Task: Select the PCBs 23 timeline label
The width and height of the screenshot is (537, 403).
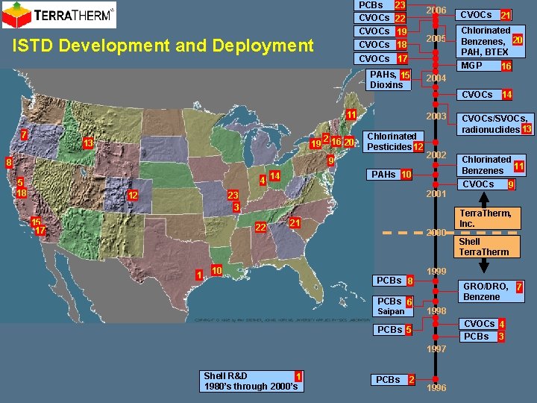Action: 380,5
